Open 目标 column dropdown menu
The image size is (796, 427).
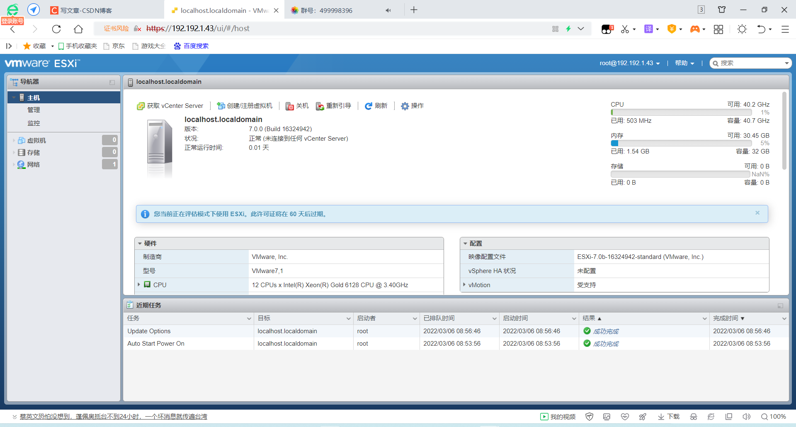pos(348,318)
